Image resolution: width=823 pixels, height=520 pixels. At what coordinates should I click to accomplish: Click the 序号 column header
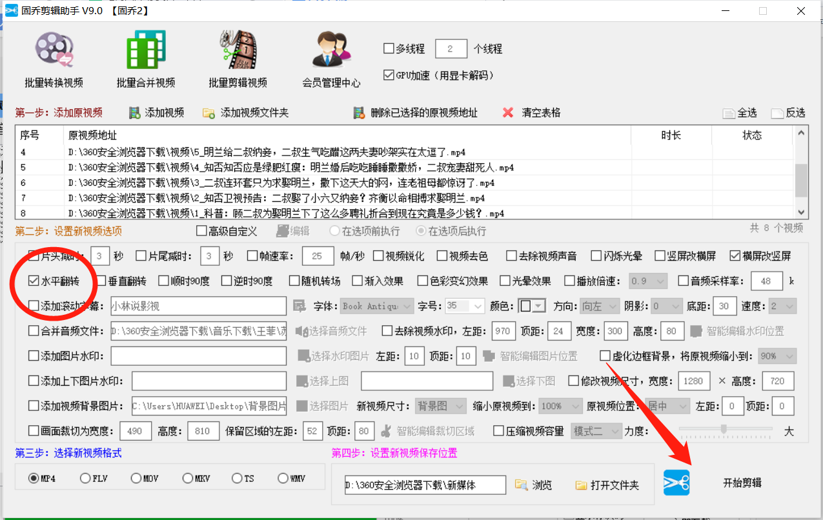[x=39, y=135]
